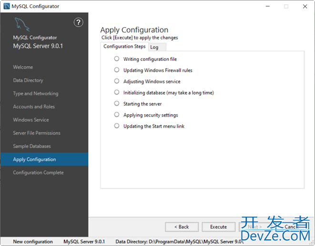Click the MySQL Server 9.0.1 sidebar heading

click(38, 46)
